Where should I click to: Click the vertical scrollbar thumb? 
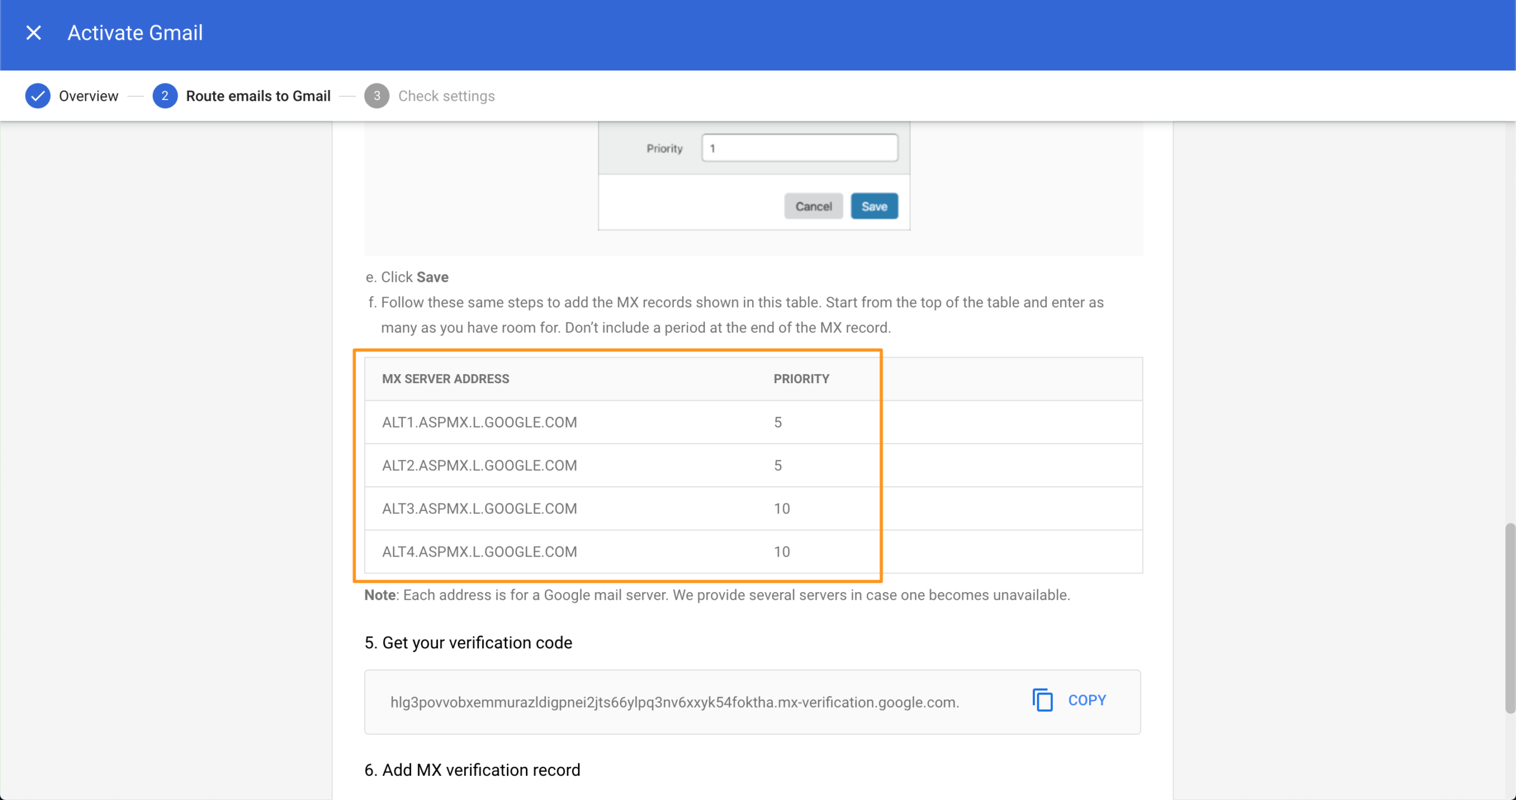pos(1509,618)
